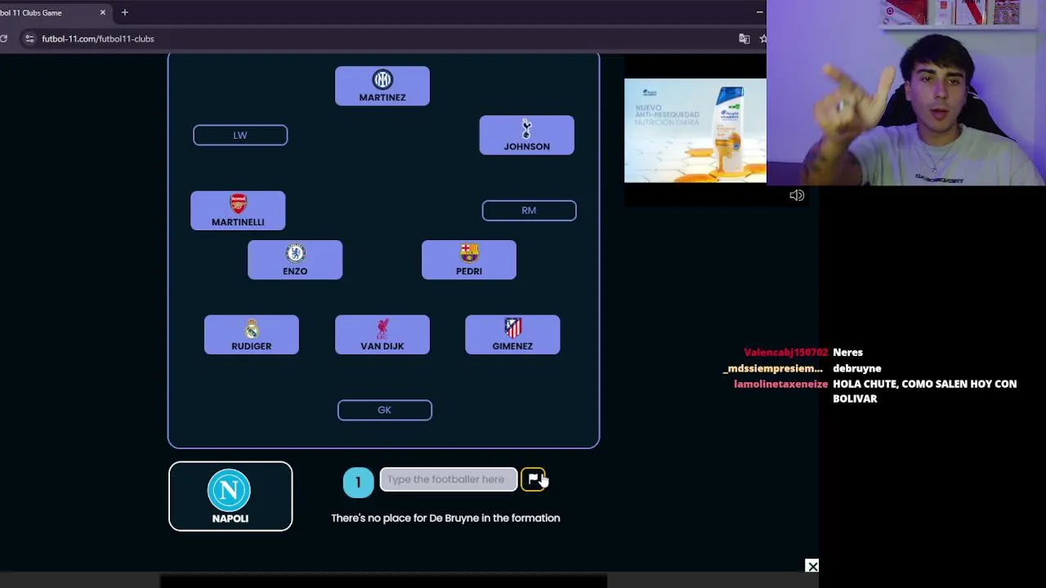Click the MARTINELLI player name

238,222
